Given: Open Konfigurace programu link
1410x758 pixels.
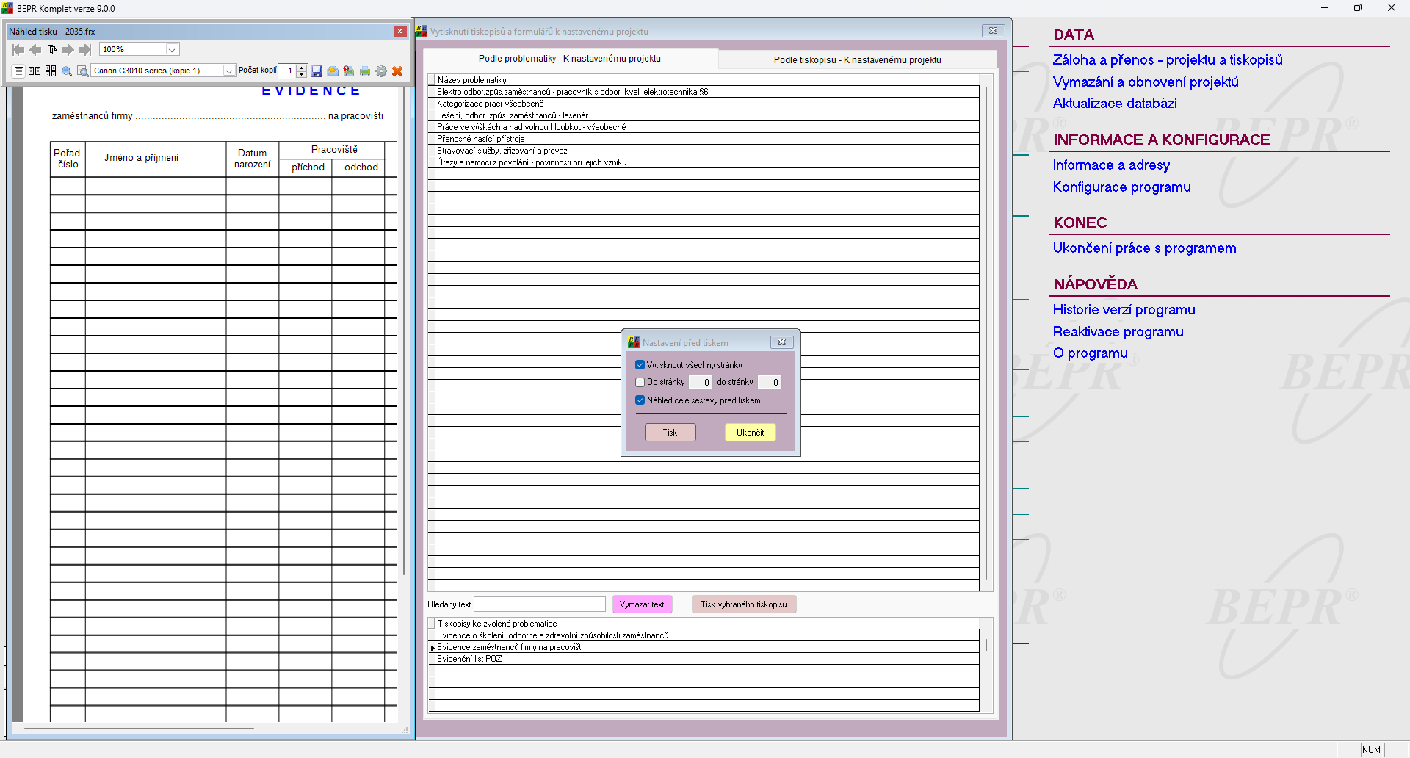Looking at the screenshot, I should tap(1121, 187).
